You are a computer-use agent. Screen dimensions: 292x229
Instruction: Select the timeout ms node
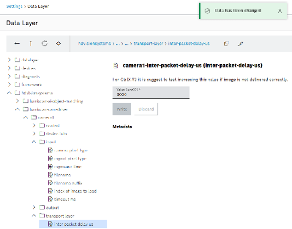click(65, 199)
